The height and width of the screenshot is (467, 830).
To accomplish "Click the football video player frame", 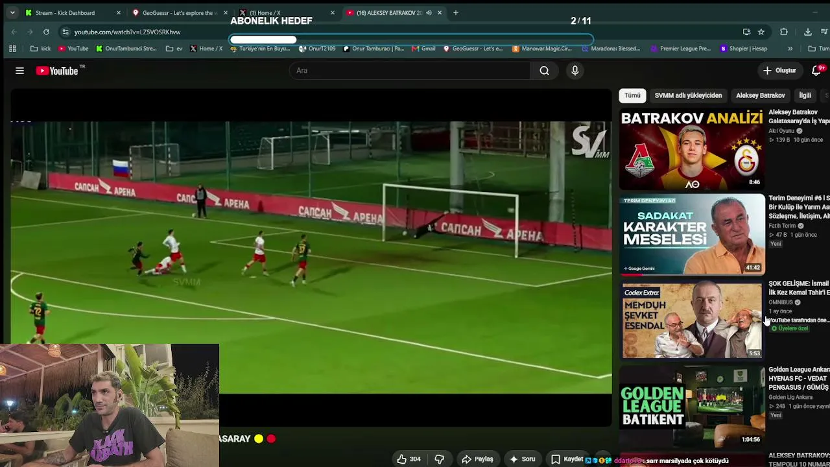I will (311, 257).
